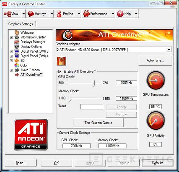
Task: Expand the Digital Panel (DVI) 3 node
Action: (11, 51)
